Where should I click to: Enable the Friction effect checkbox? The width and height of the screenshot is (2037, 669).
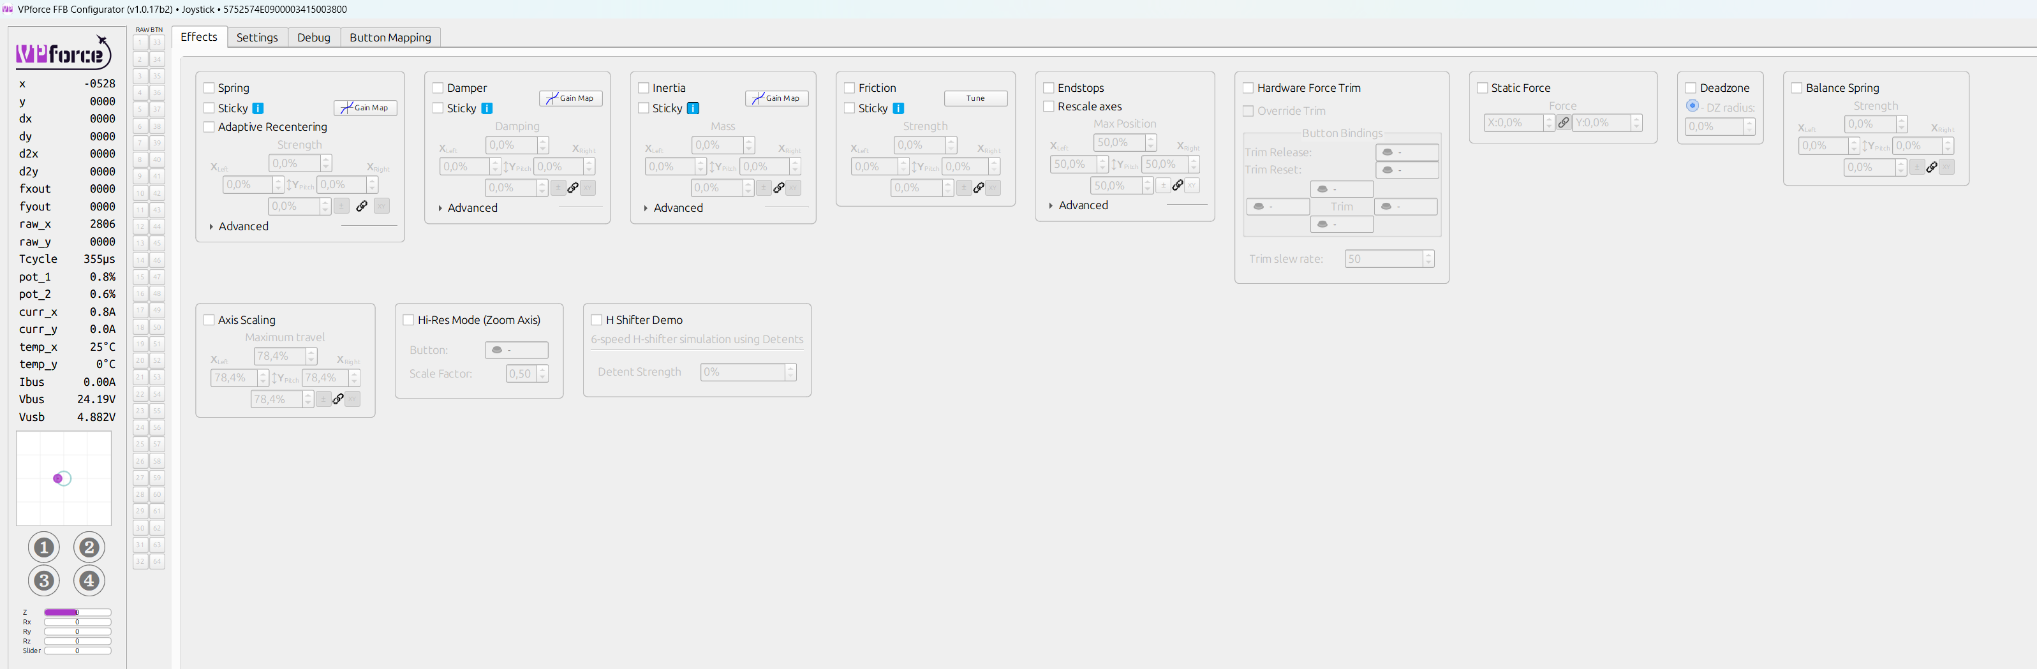pyautogui.click(x=850, y=89)
